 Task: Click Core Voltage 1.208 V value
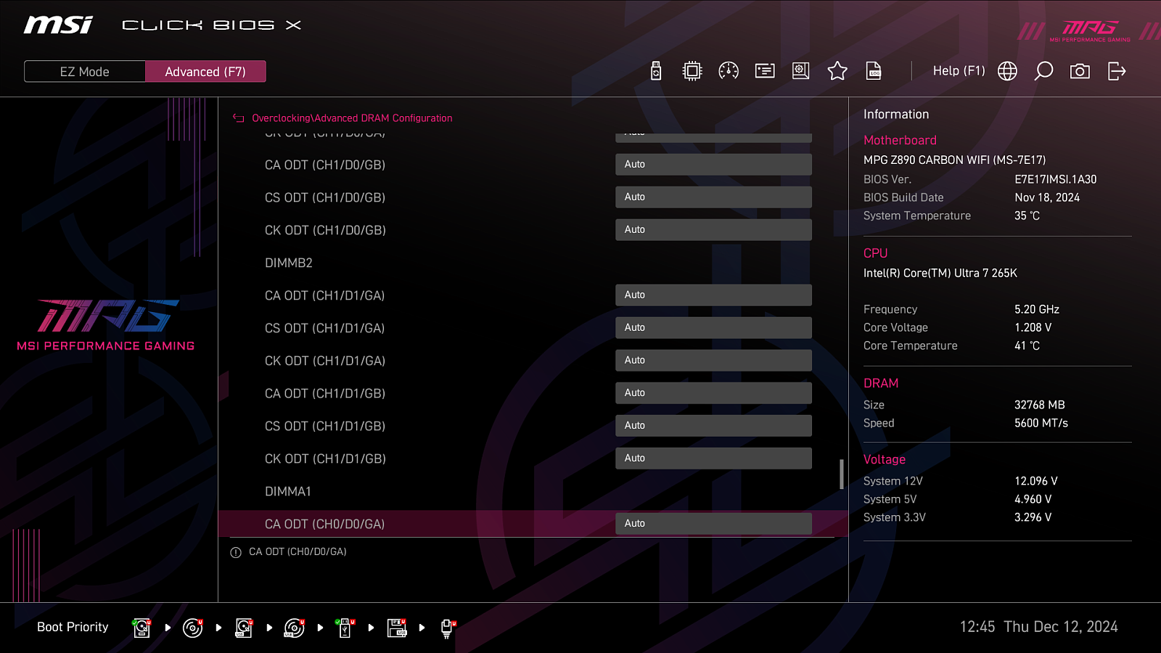point(1033,328)
